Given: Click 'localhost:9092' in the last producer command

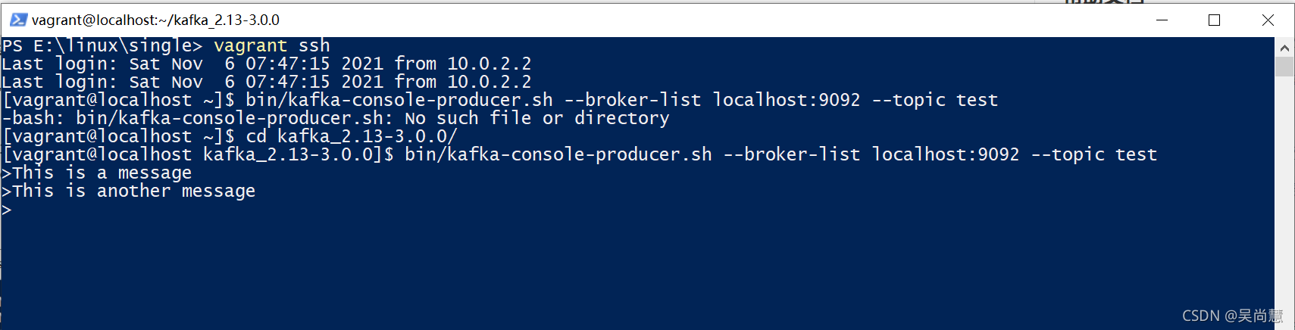Looking at the screenshot, I should (x=946, y=154).
